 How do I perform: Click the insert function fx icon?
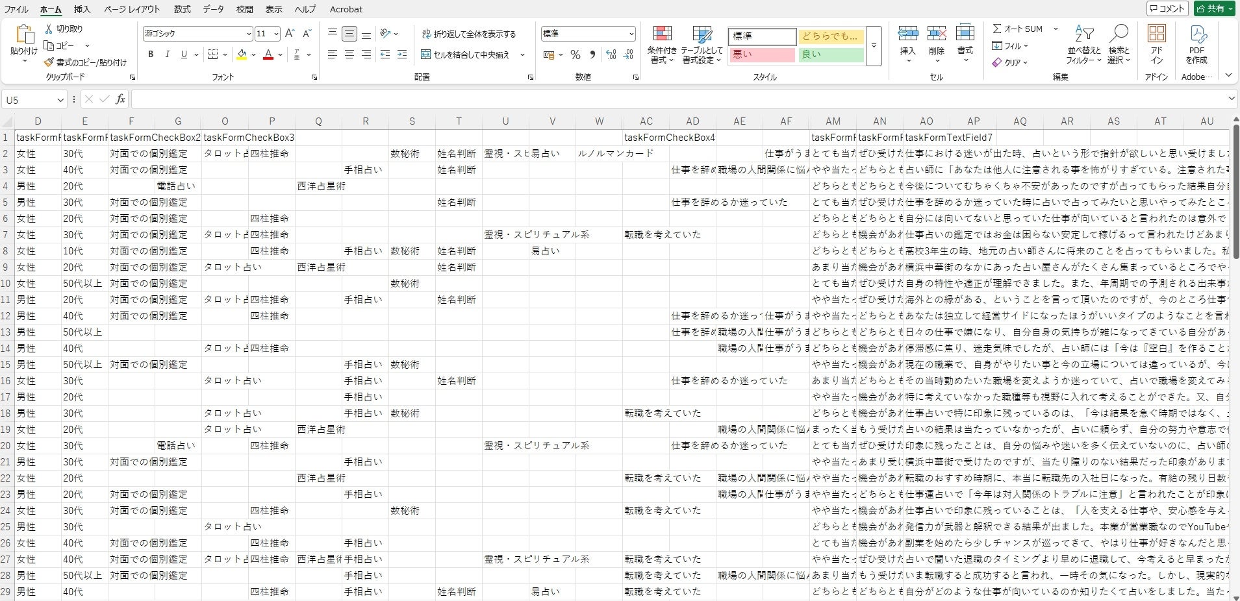[x=120, y=99]
